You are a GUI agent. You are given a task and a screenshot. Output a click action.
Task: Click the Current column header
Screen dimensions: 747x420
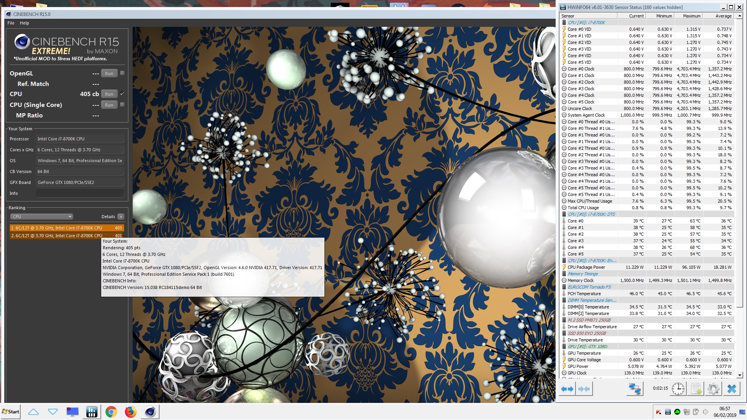631,16
